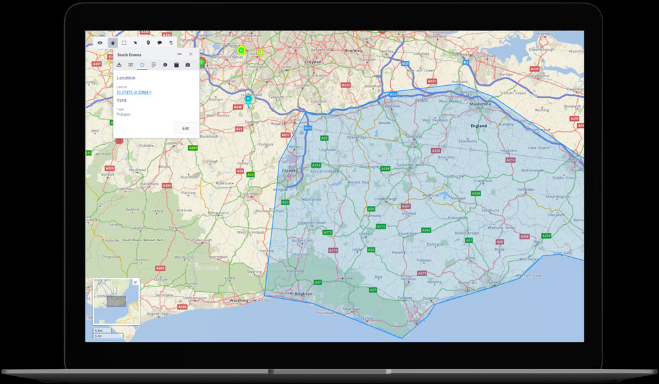The image size is (659, 384).
Task: Select the location pin marker tool
Action: (148, 42)
